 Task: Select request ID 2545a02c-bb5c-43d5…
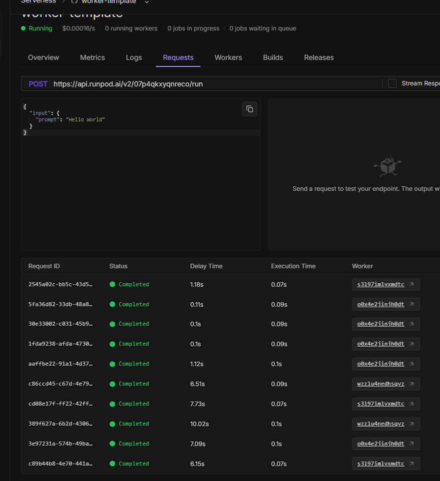tap(60, 284)
